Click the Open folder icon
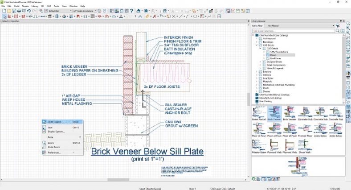The image size is (351, 190). tap(9, 11)
